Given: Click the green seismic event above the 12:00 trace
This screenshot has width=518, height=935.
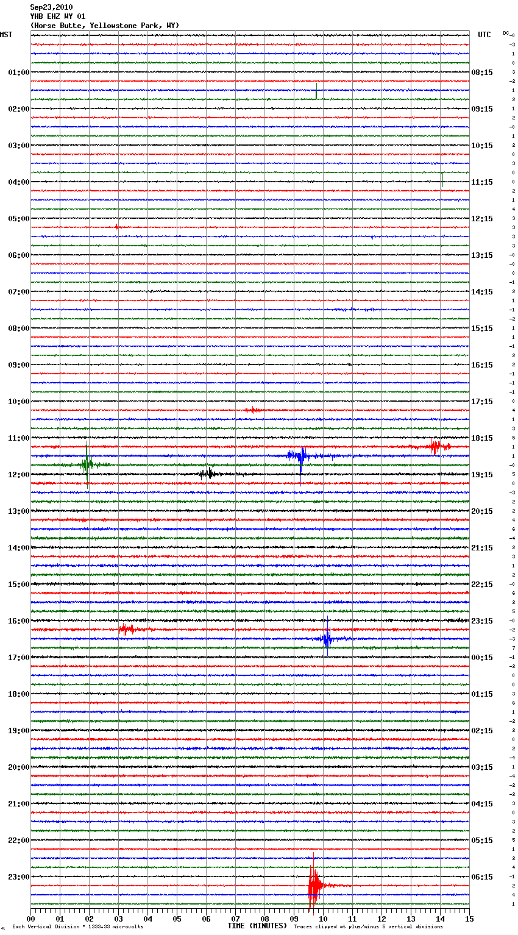Looking at the screenshot, I should click(88, 465).
